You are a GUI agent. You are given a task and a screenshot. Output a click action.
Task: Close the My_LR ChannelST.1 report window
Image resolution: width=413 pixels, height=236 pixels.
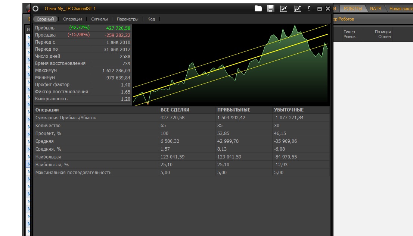[328, 9]
